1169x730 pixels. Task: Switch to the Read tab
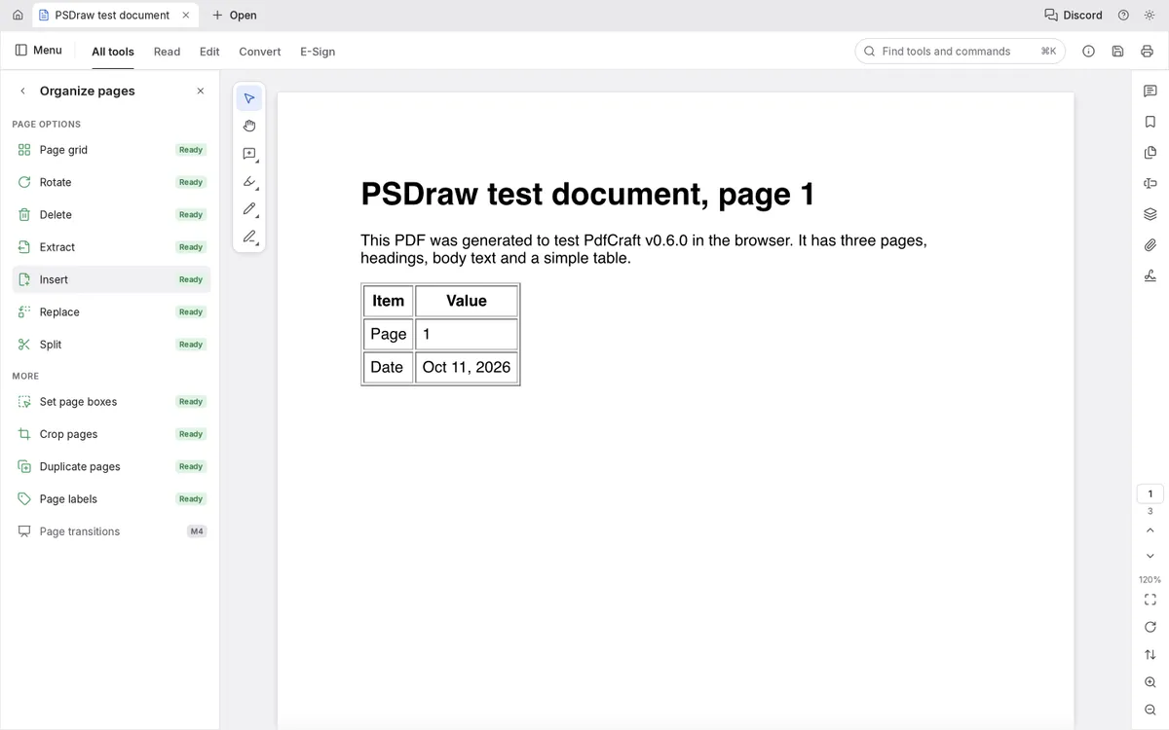click(168, 52)
